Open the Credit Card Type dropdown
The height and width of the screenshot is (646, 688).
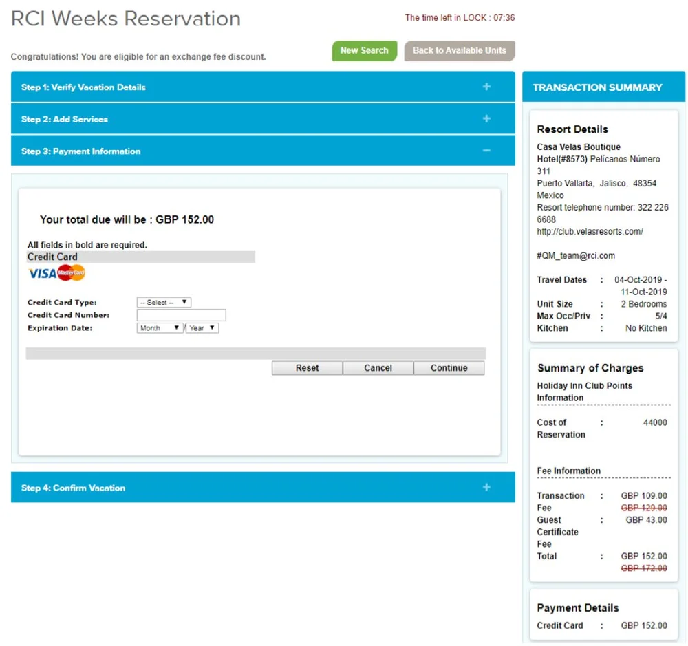(x=164, y=303)
